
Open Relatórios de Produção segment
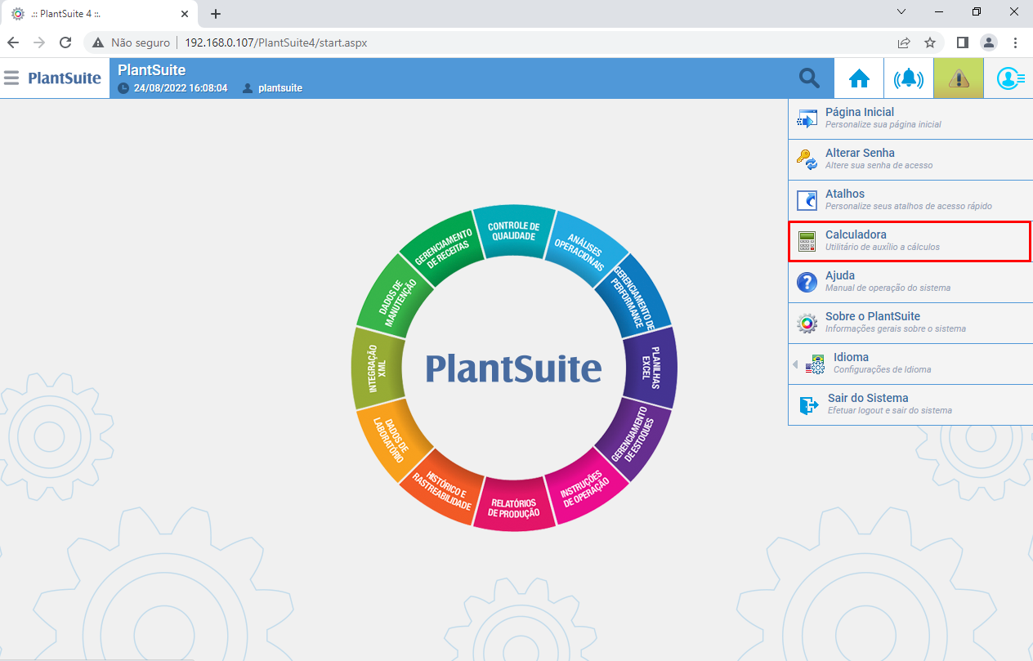514,507
